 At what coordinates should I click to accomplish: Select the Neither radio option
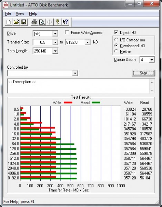116,51
